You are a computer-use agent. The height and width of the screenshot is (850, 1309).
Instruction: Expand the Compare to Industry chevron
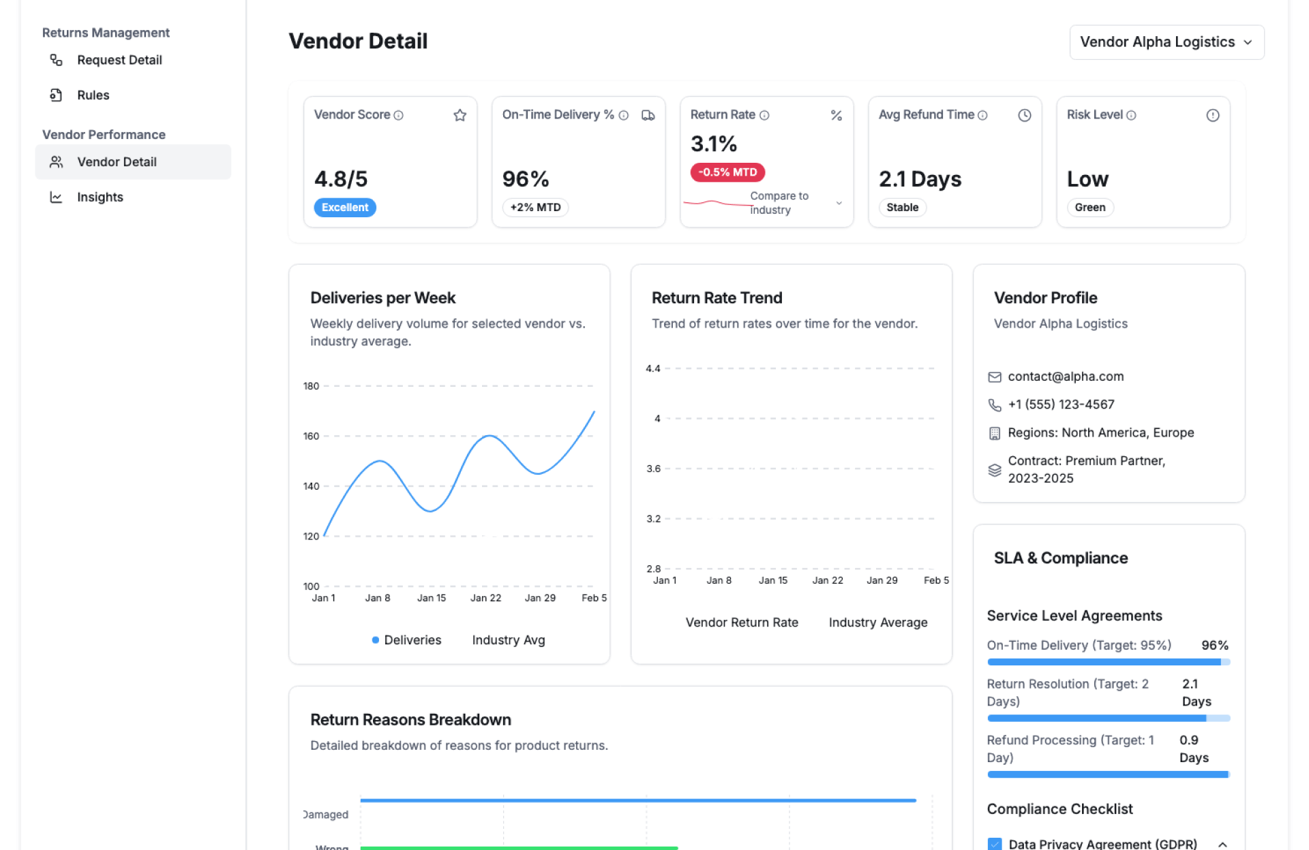[x=839, y=203]
